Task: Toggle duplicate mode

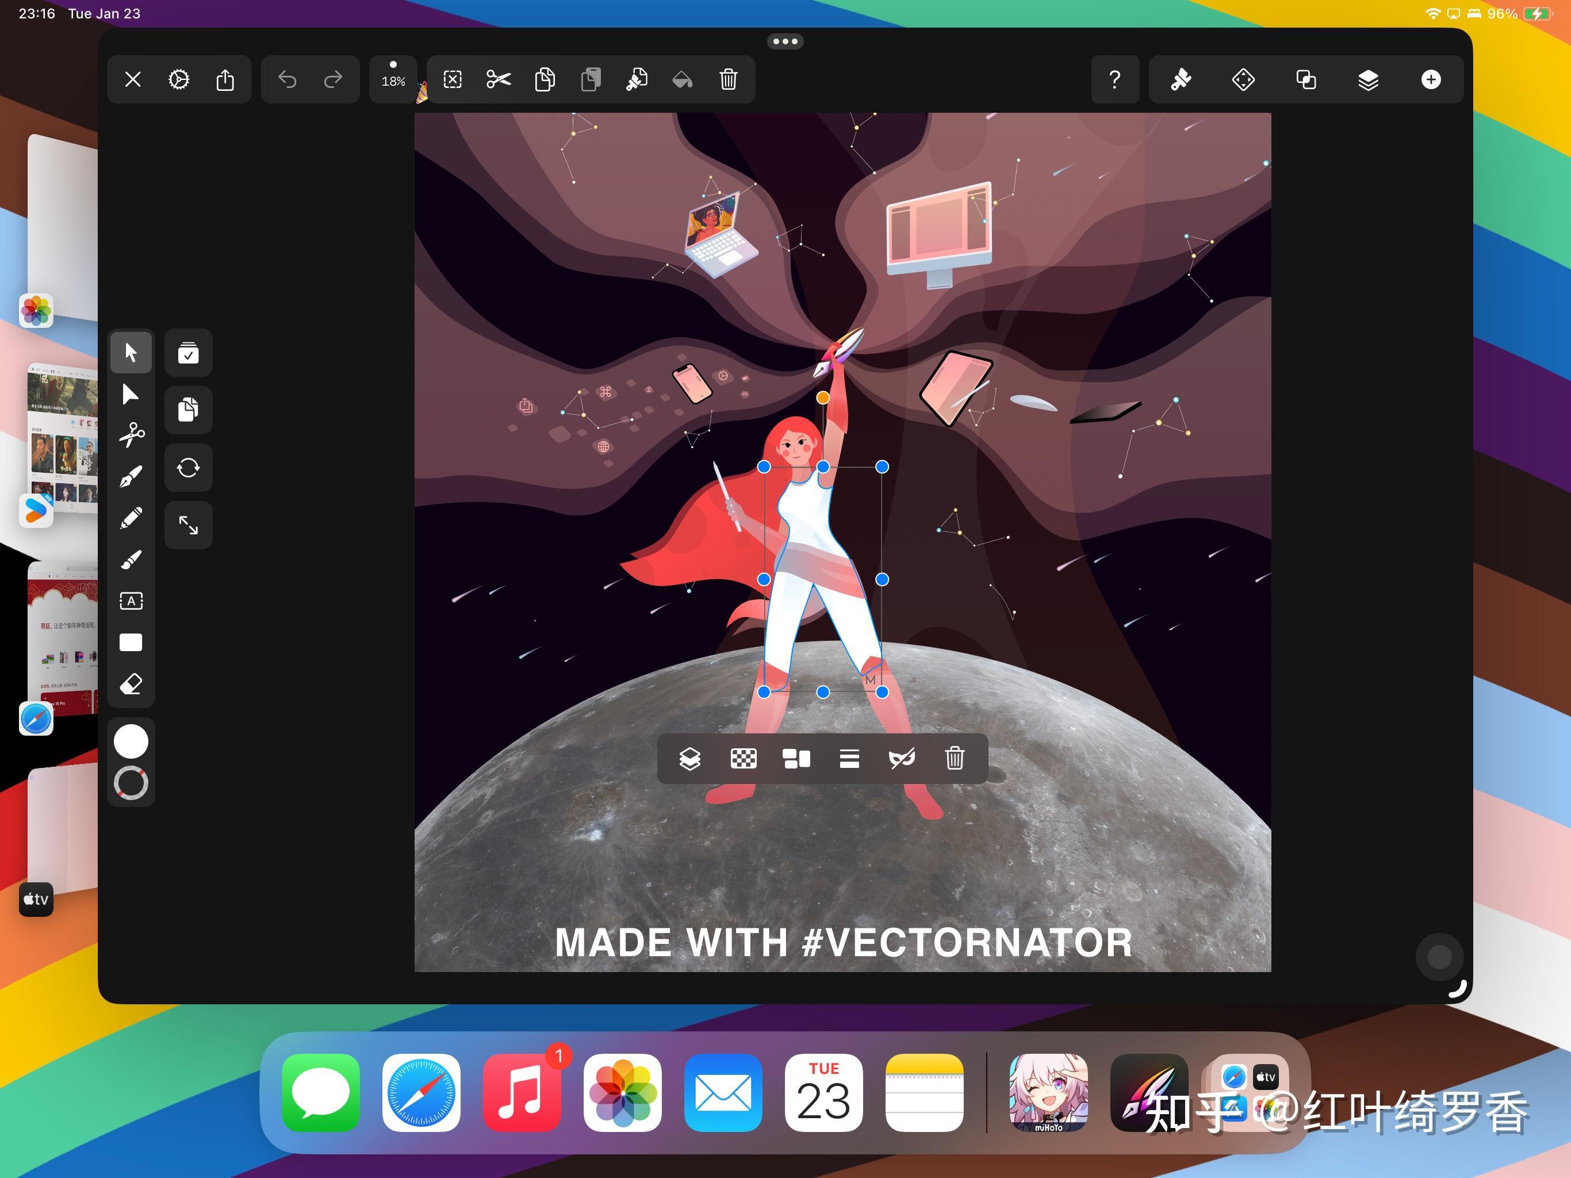Action: point(188,410)
